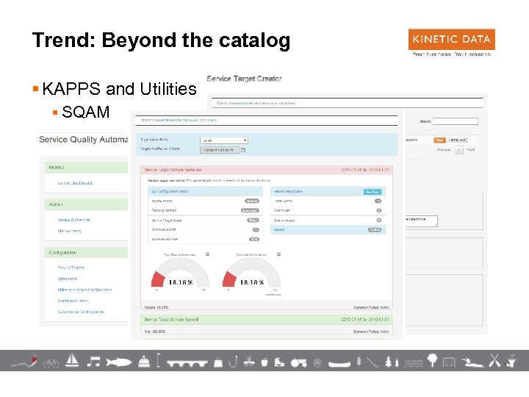The height and width of the screenshot is (397, 529).
Task: Open the Manual Entry link
Action: coord(70,231)
